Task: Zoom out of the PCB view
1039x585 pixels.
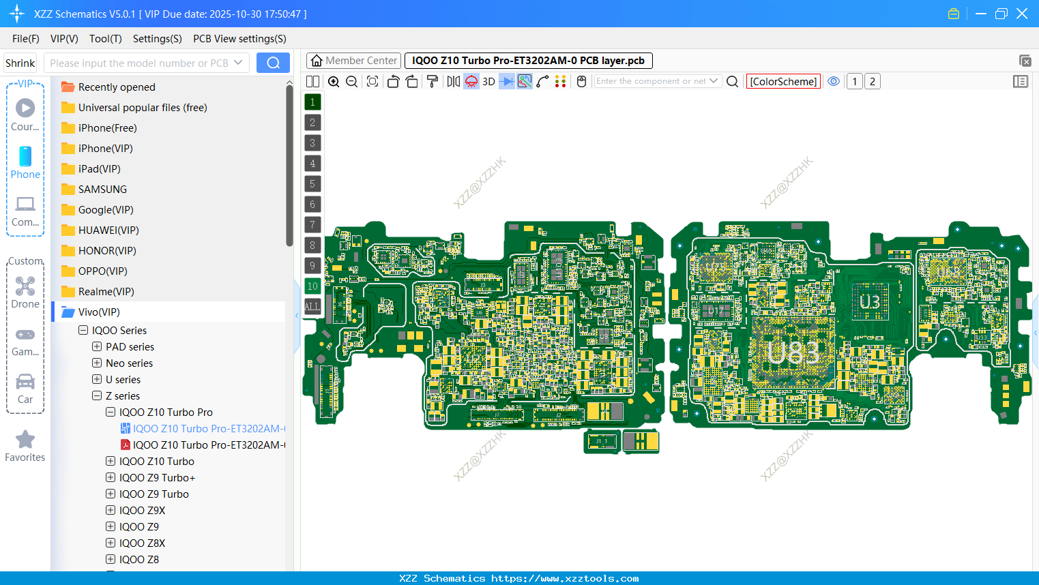Action: pyautogui.click(x=352, y=81)
